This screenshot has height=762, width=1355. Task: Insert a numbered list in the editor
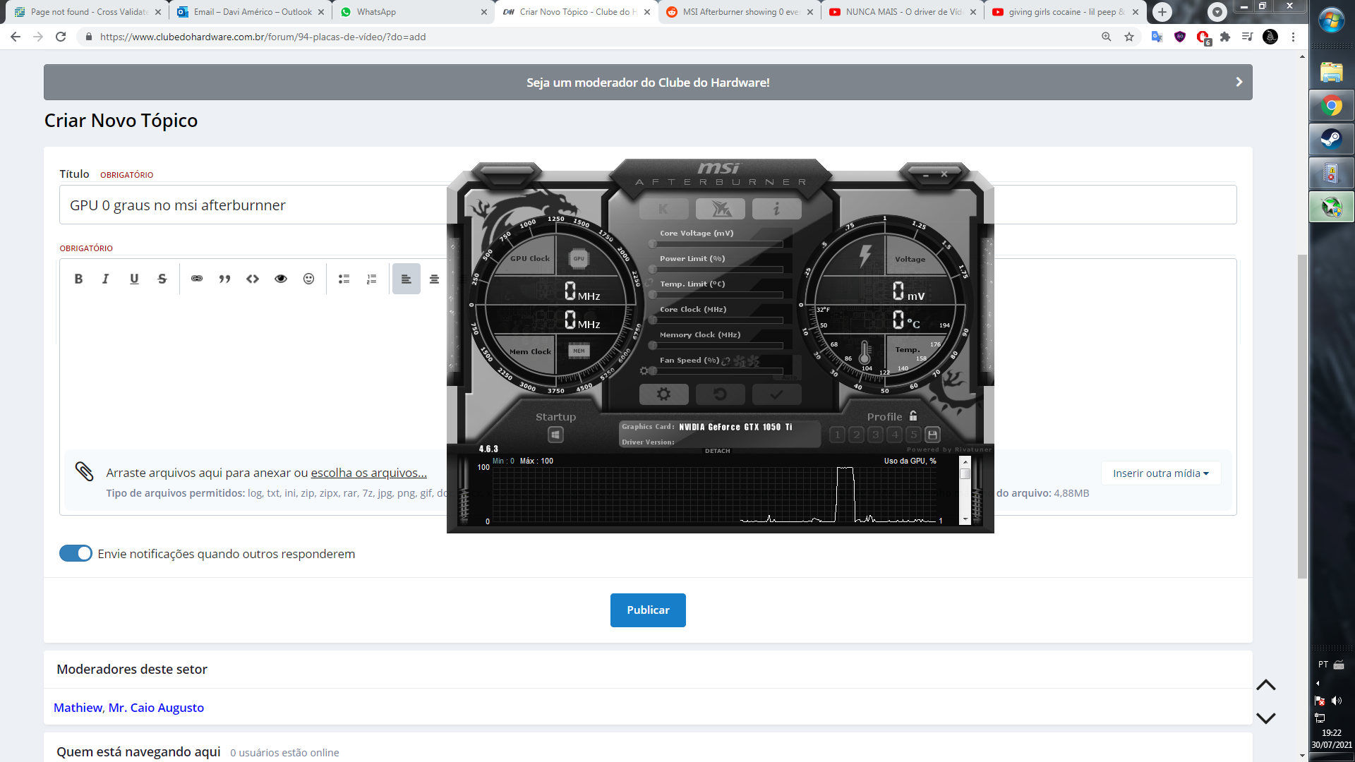(372, 279)
